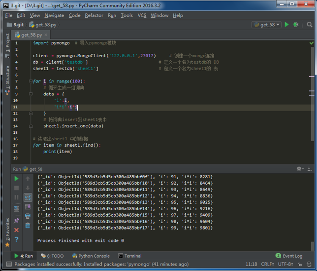The height and width of the screenshot is (271, 317).
Task: Toggle tool window buttons in status bar
Action: [x=9, y=264]
